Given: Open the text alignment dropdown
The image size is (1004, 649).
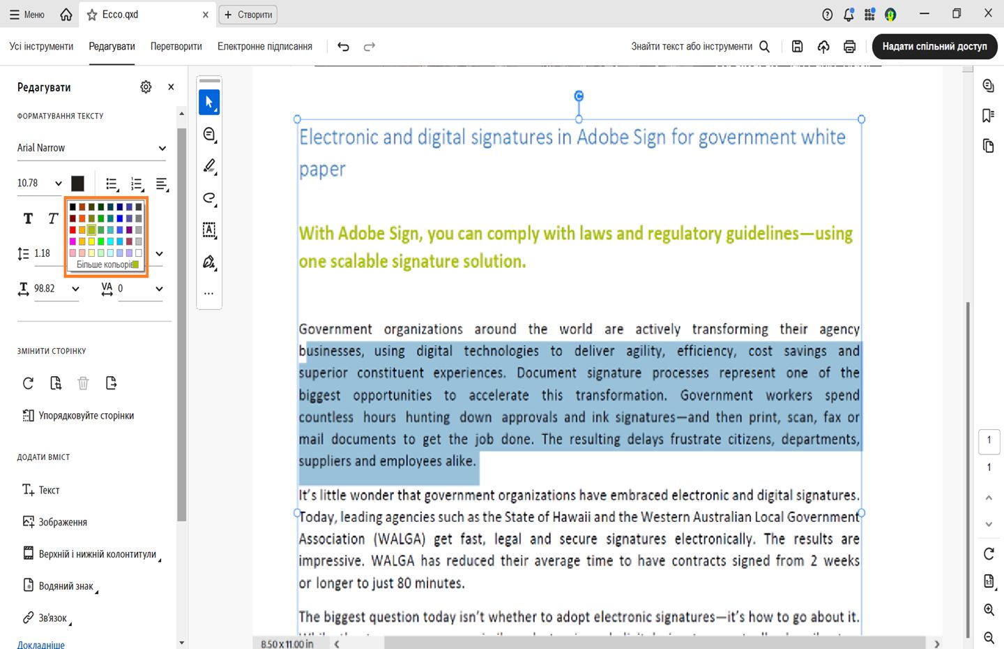Looking at the screenshot, I should [x=162, y=184].
